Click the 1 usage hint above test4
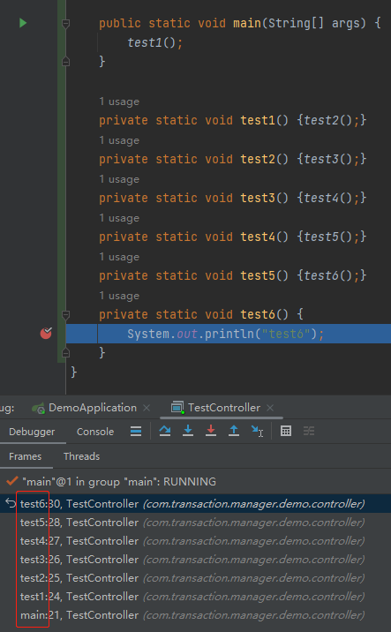 point(119,218)
